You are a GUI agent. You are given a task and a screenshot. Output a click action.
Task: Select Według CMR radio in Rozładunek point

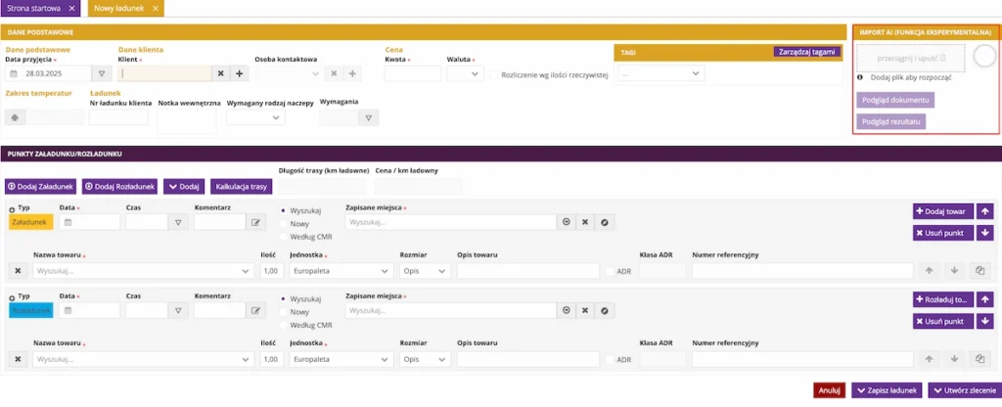click(x=284, y=325)
